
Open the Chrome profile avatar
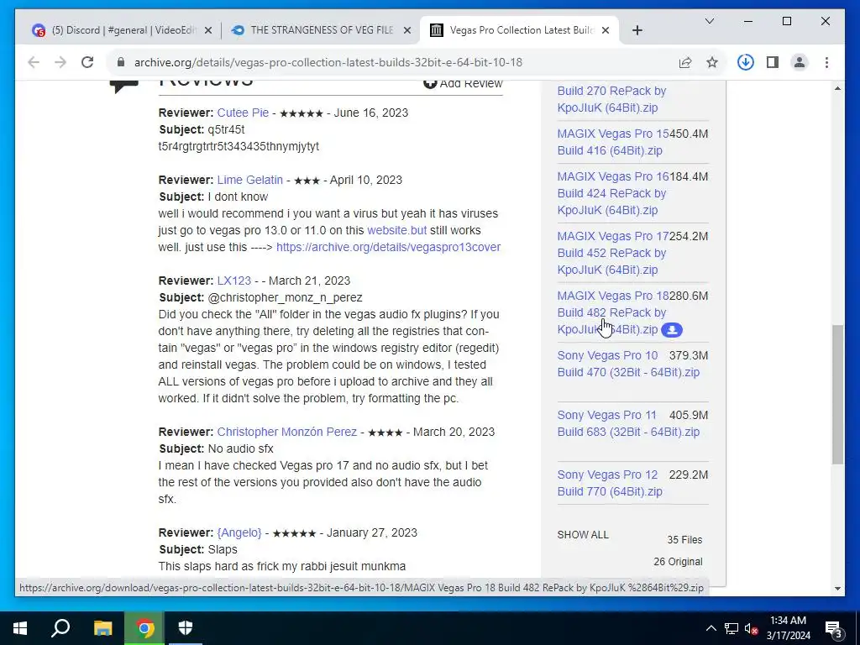(x=800, y=62)
